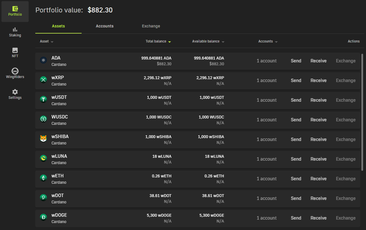Viewport: 366px width, 230px height.
Task: Receive wUSDT in its row
Action: point(319,100)
